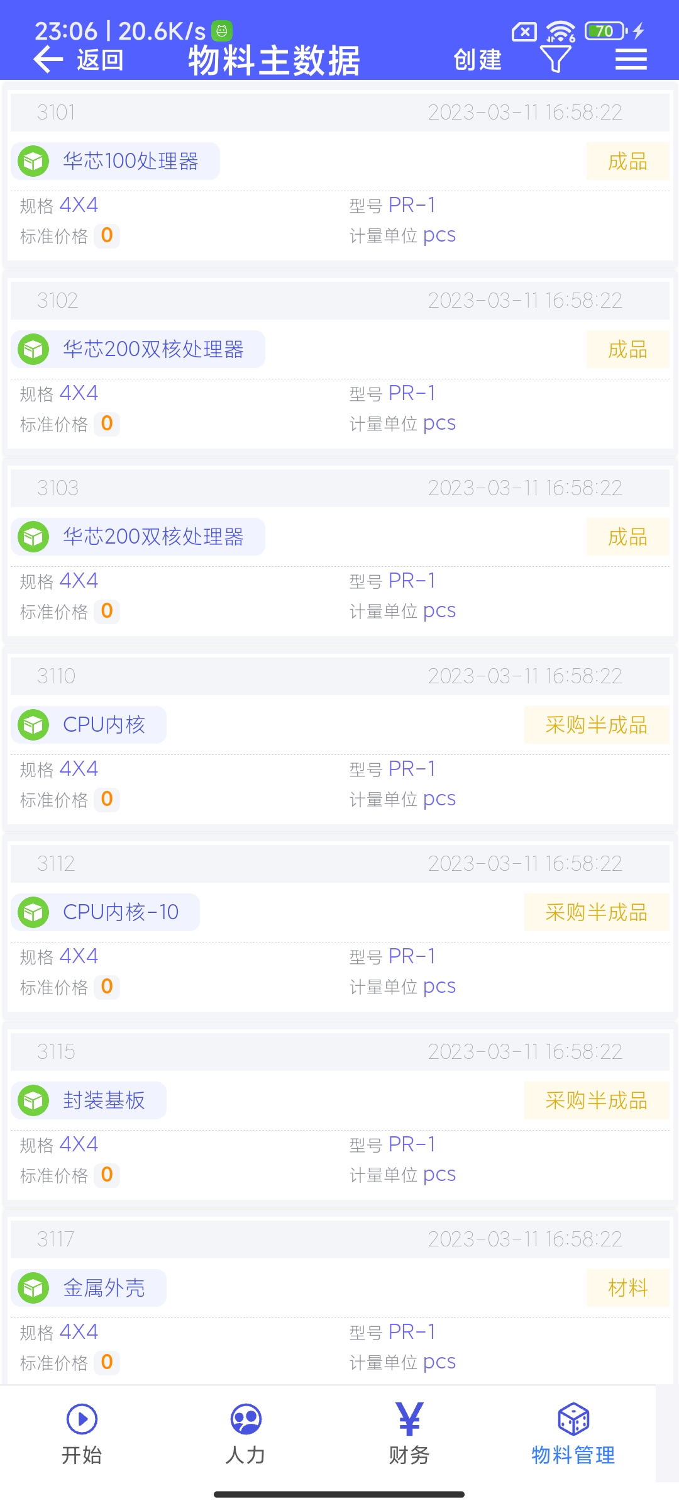Tap the play icon above 开始

click(82, 1419)
